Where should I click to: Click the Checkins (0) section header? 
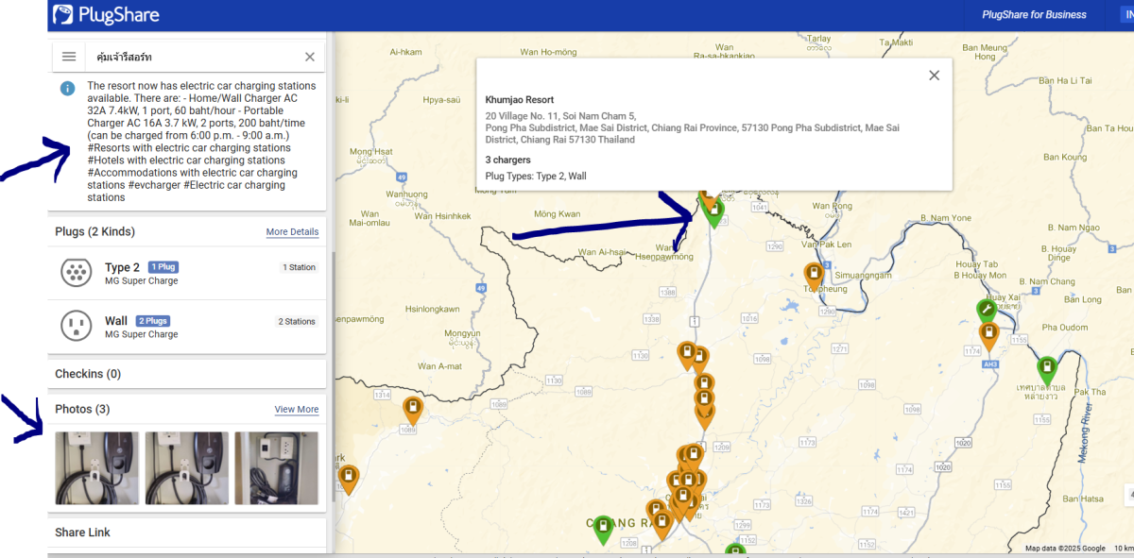pyautogui.click(x=187, y=374)
